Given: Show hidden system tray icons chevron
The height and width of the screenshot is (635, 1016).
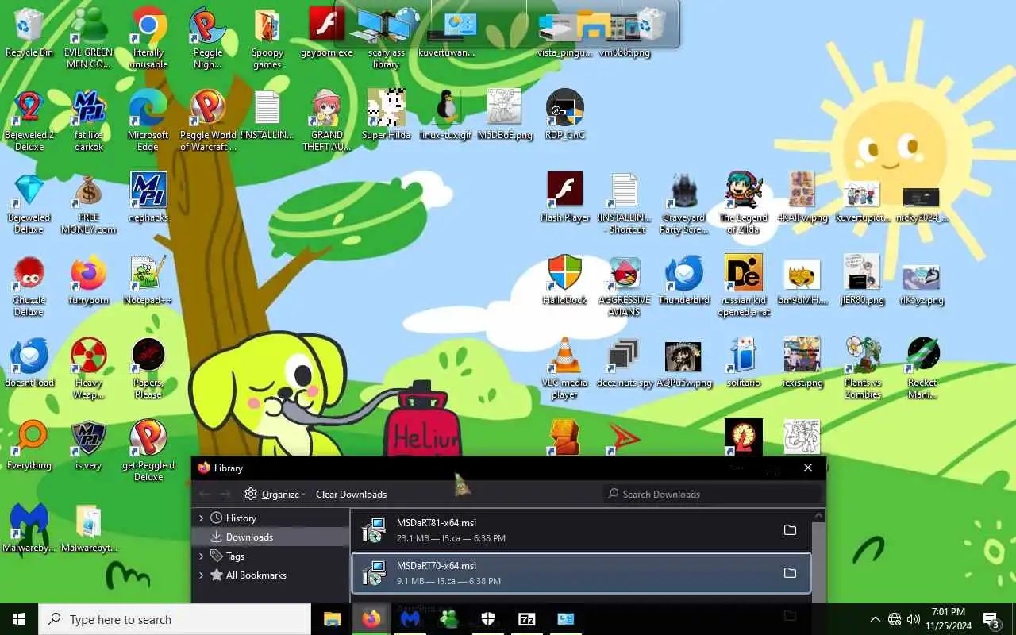Looking at the screenshot, I should click(875, 619).
